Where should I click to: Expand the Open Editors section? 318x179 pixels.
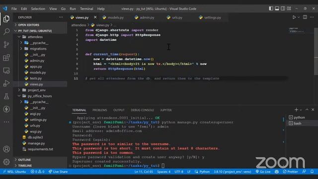[x=40, y=25]
